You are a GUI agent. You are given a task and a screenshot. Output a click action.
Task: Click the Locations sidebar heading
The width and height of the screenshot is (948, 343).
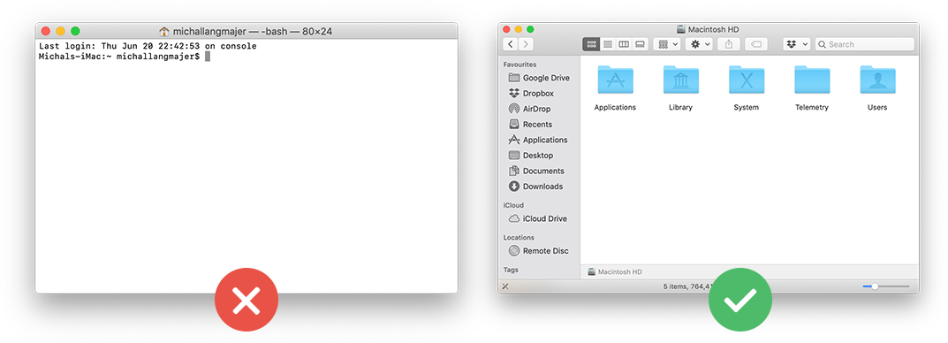coord(519,238)
